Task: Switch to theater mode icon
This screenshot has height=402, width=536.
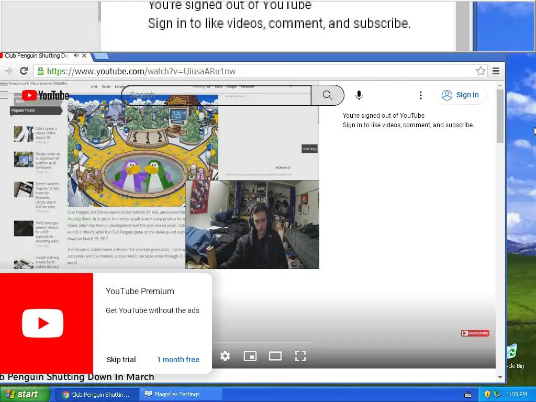Action: tap(275, 356)
